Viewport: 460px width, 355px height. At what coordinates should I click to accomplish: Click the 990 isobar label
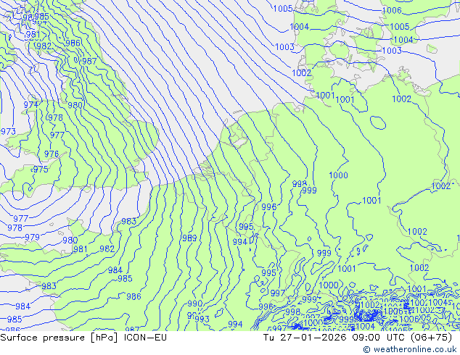point(194,304)
